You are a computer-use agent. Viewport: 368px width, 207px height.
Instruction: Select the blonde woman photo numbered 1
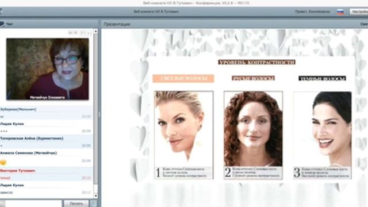(x=184, y=128)
